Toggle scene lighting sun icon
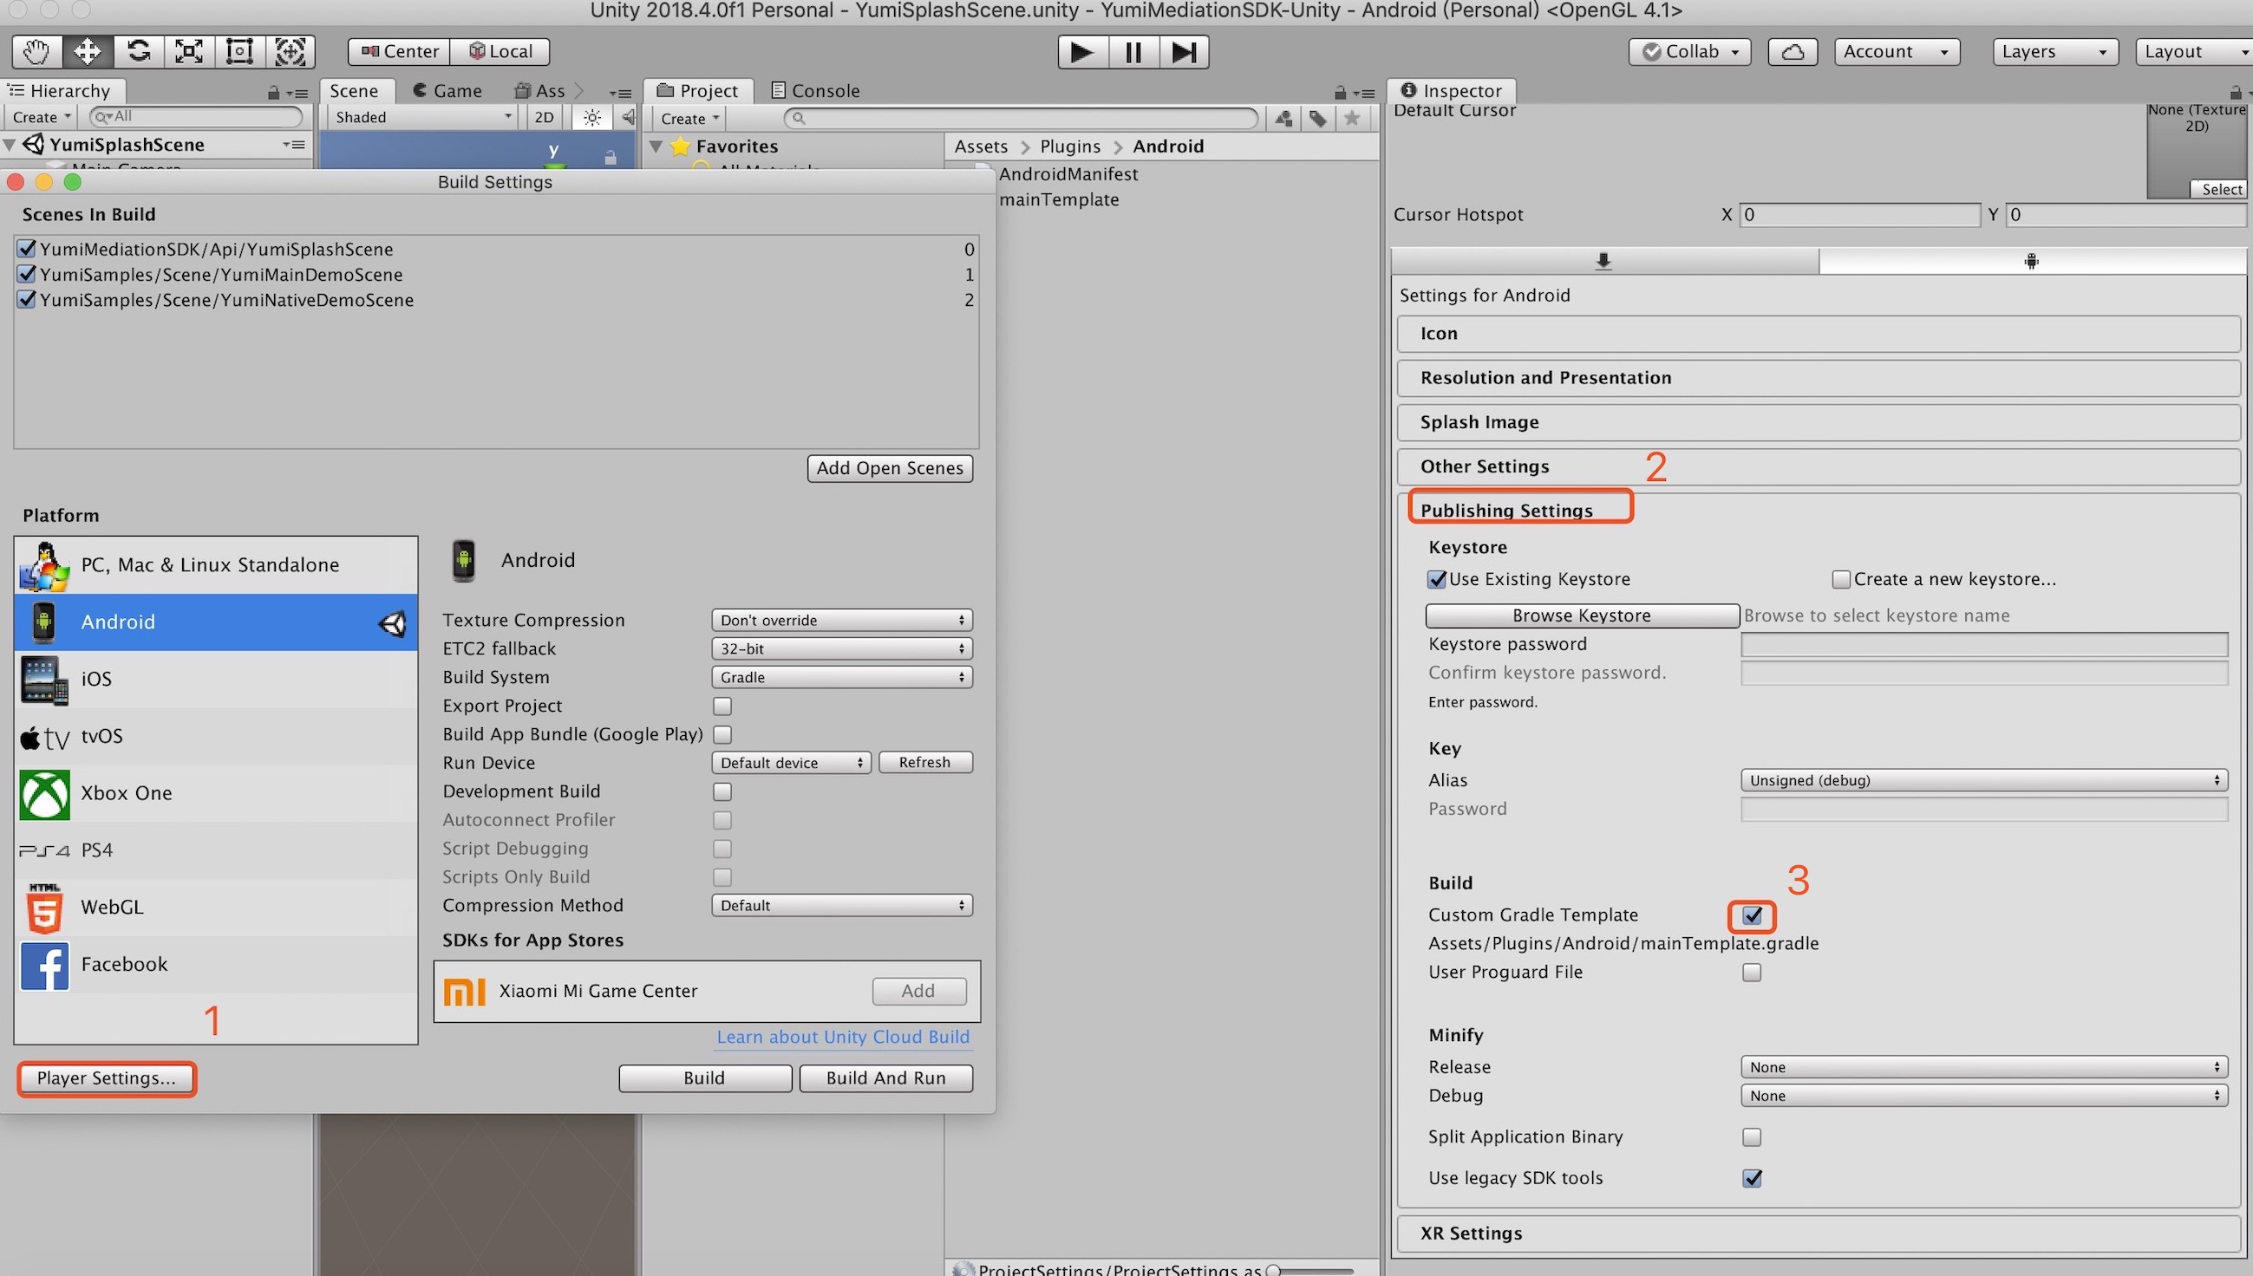Screen dimensions: 2253x1276 pyautogui.click(x=591, y=117)
